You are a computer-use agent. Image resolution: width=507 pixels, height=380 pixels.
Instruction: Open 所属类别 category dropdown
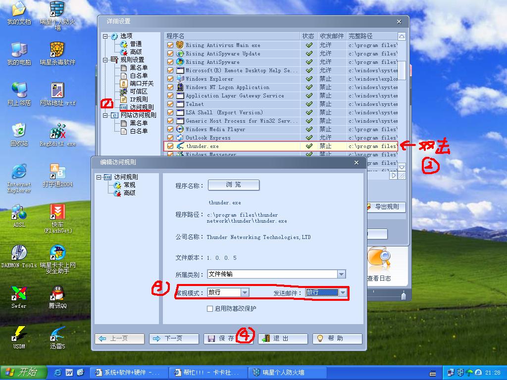tap(342, 274)
